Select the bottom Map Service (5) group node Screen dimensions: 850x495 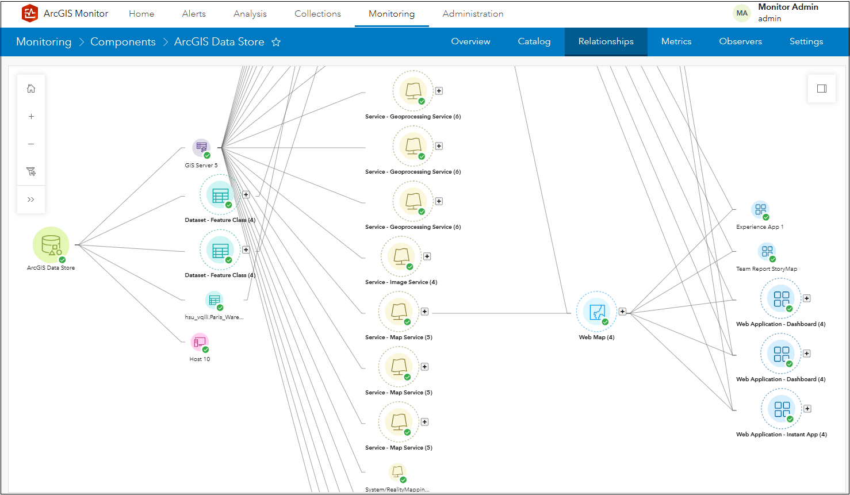pyautogui.click(x=399, y=422)
